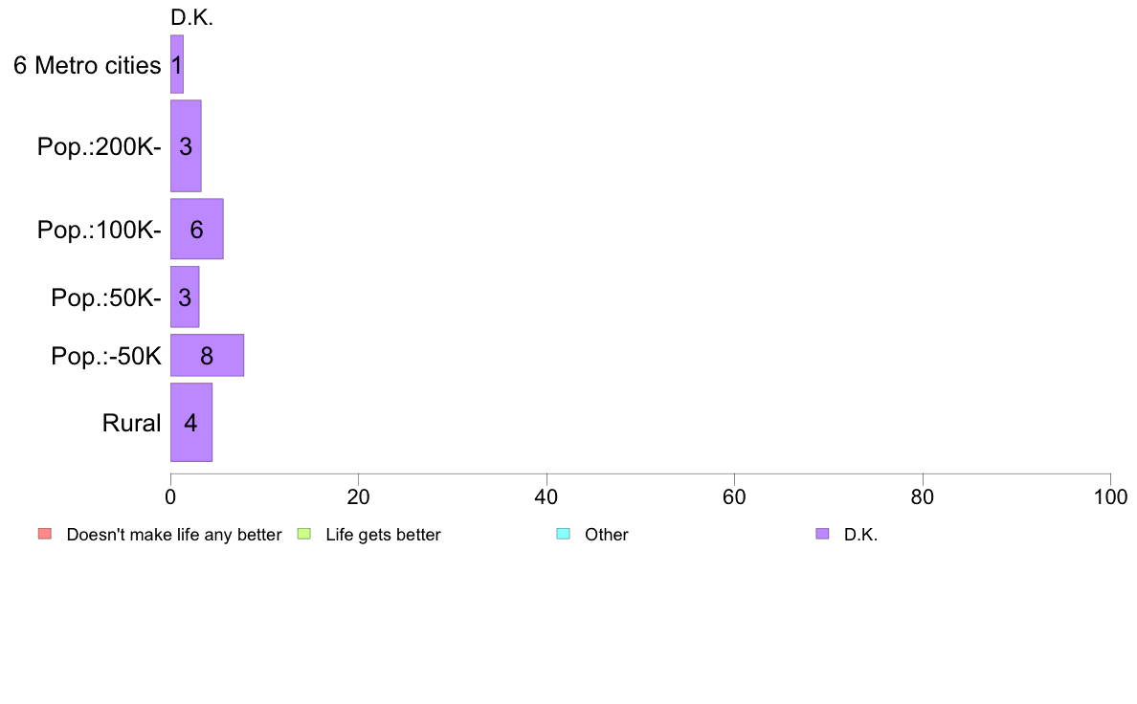Click the purple "D.K." legend swatch
Viewport: 1137px width, 704px height.
822,534
